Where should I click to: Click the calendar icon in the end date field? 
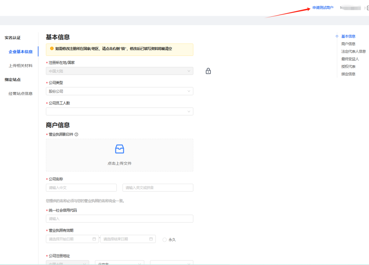tap(151, 239)
